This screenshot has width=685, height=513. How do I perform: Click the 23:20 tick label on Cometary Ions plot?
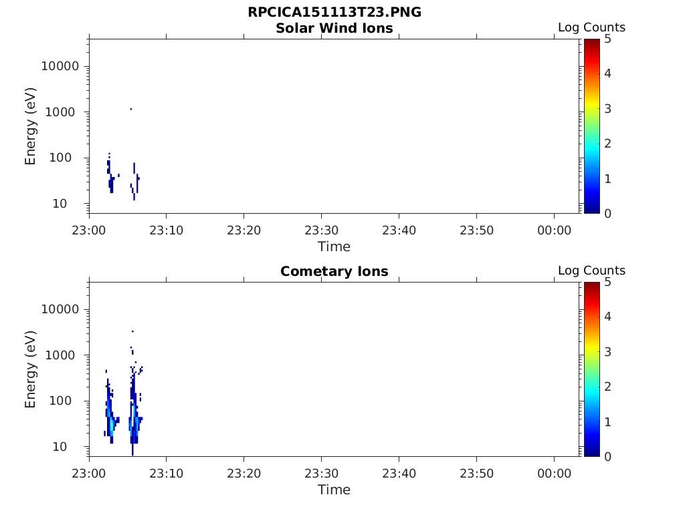(x=243, y=474)
